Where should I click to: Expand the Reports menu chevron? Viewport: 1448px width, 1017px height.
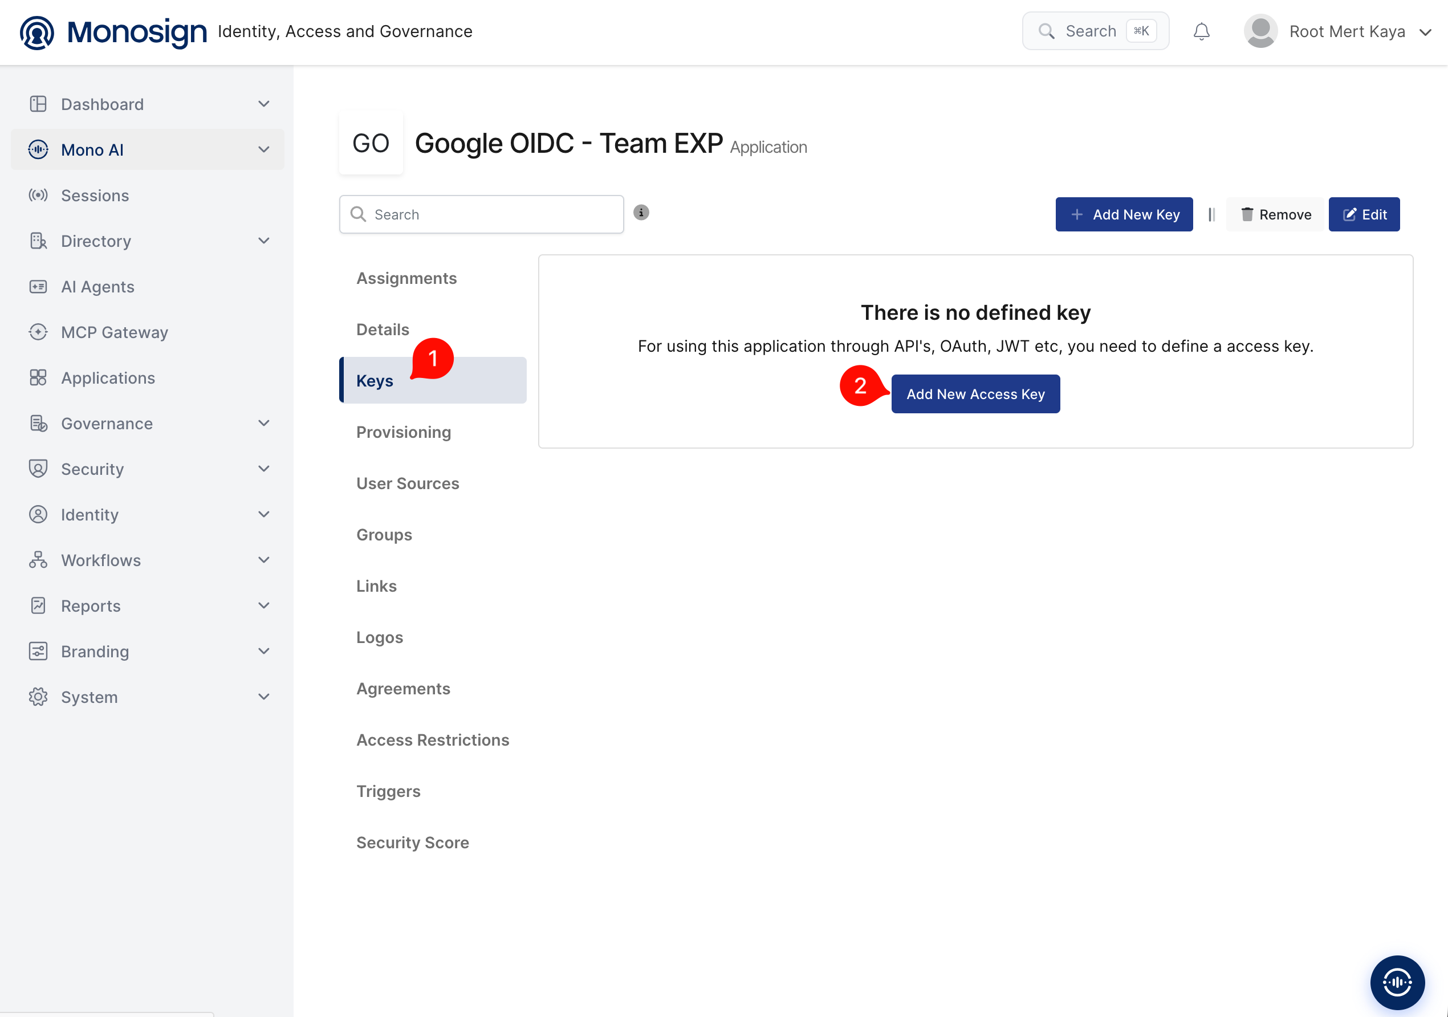[263, 605]
